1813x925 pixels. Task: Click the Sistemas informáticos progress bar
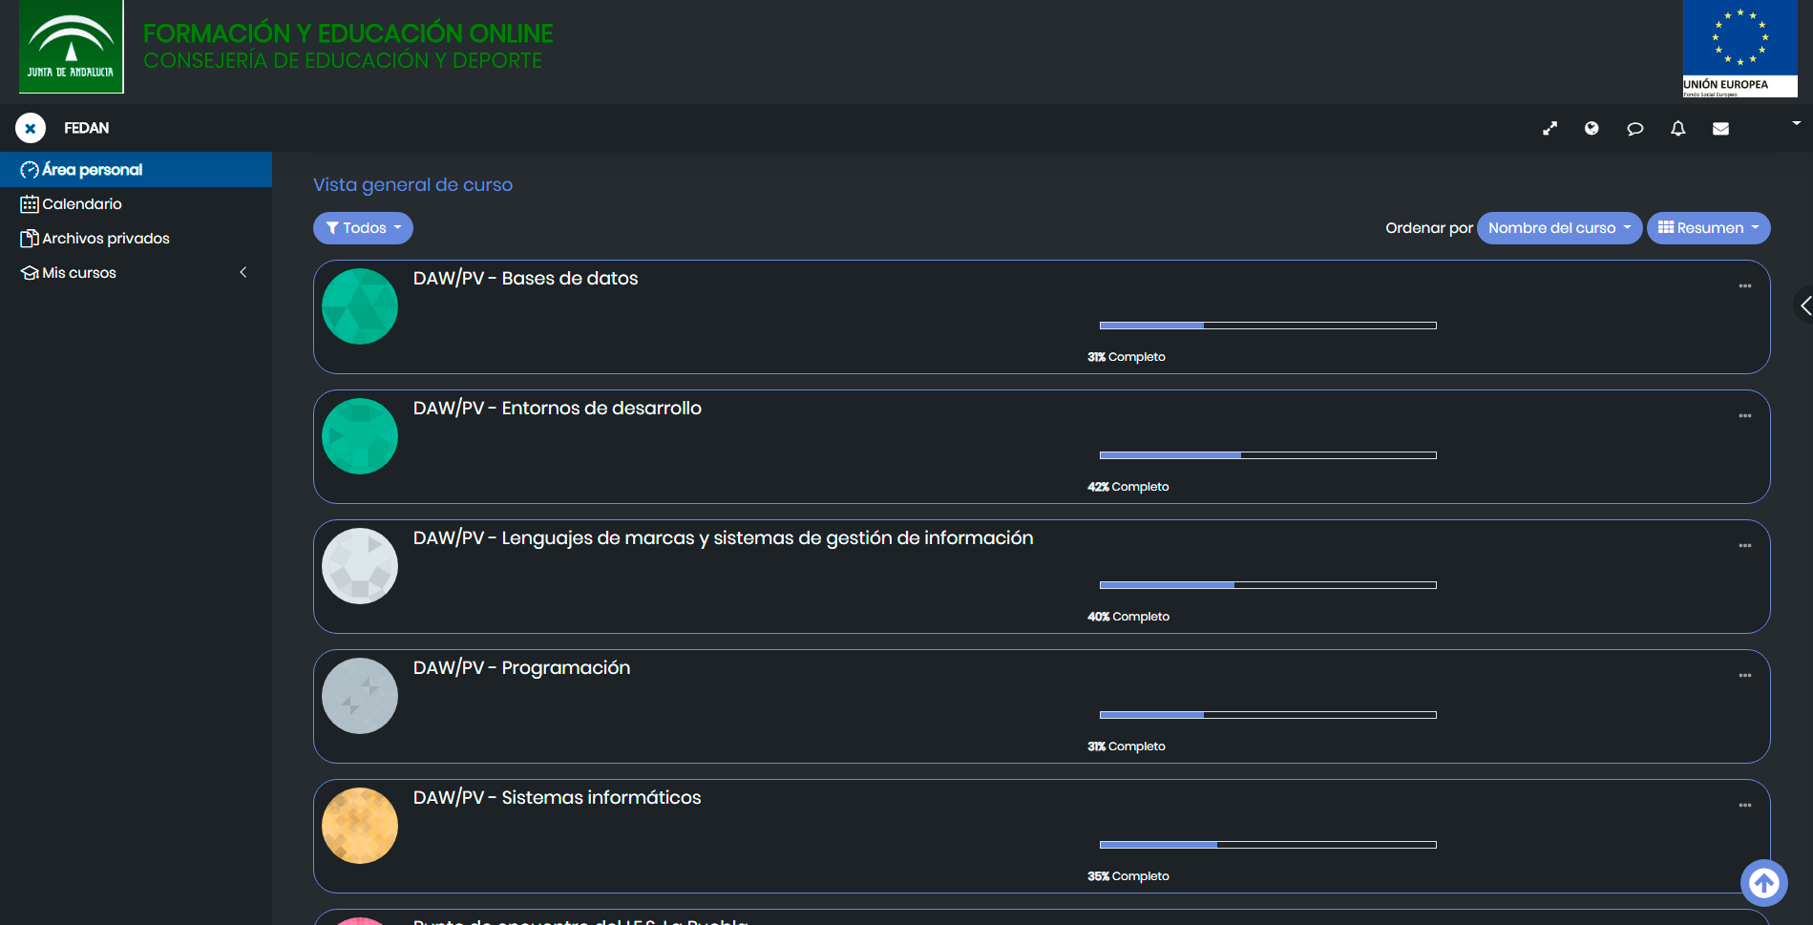(1268, 845)
